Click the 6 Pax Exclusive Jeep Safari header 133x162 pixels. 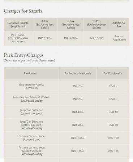71,25
